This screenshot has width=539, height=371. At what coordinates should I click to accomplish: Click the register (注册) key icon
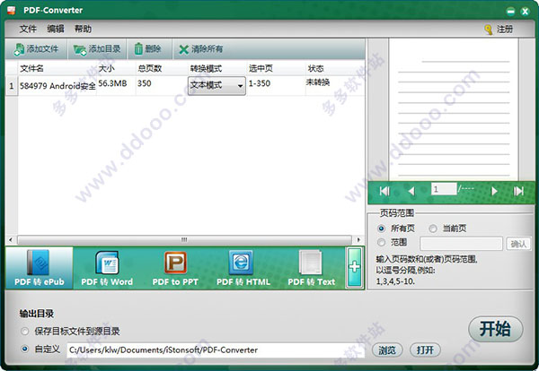tap(489, 30)
